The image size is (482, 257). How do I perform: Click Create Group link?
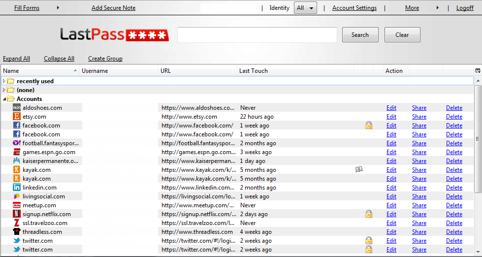pyautogui.click(x=105, y=59)
